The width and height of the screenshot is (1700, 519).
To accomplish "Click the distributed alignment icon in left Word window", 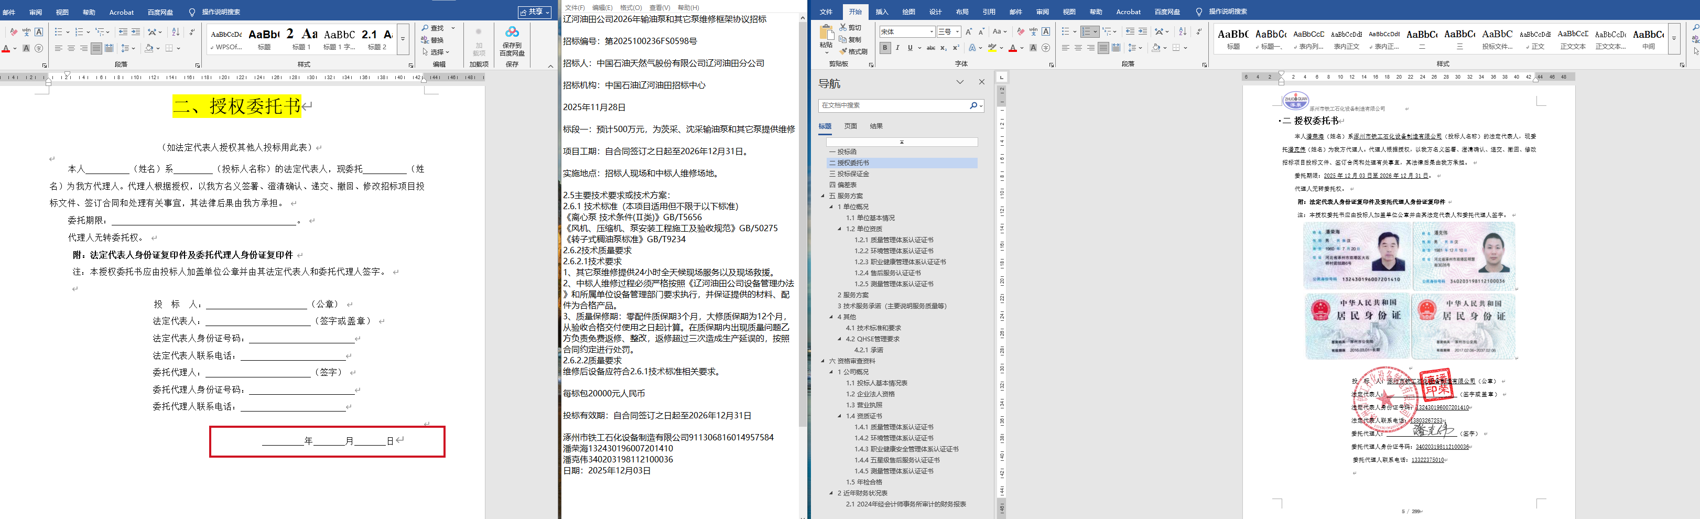I will click(109, 48).
